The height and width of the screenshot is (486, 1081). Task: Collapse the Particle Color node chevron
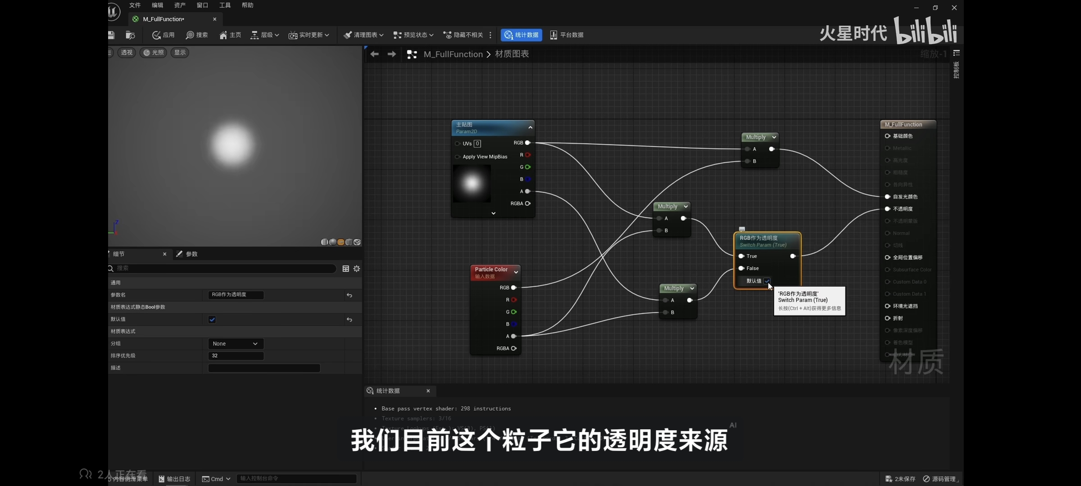click(516, 272)
